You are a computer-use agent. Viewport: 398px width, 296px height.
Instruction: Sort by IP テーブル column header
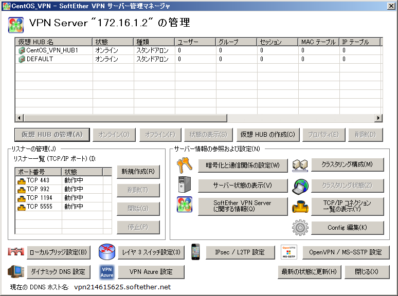pos(359,42)
